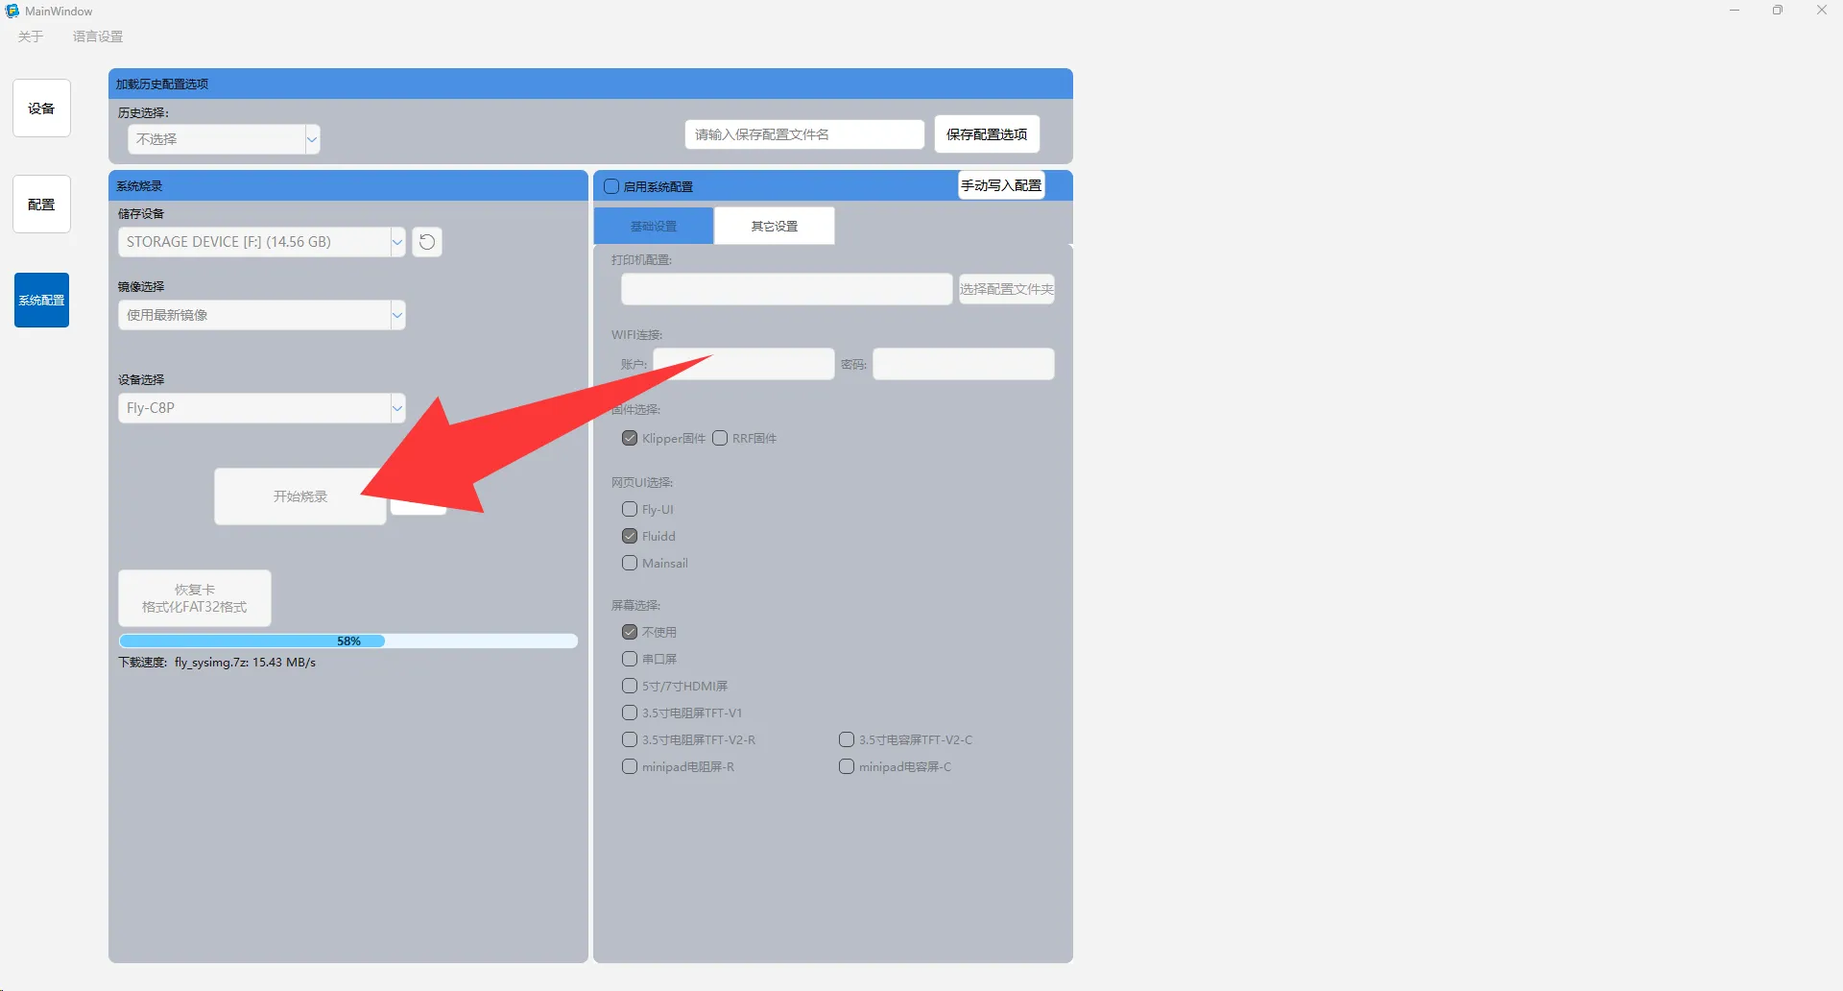The height and width of the screenshot is (991, 1843).
Task: Open the STORAGE DEVICE dropdown
Action: [x=261, y=242]
